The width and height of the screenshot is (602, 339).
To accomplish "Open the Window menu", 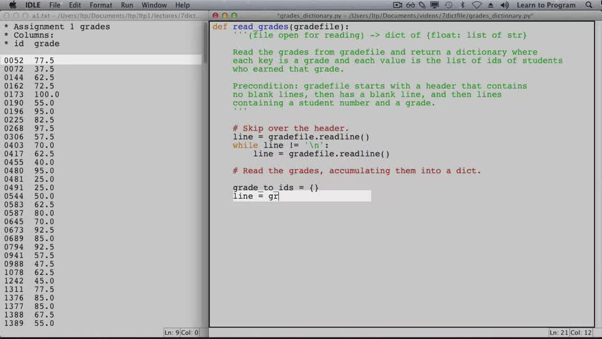I will [x=154, y=5].
